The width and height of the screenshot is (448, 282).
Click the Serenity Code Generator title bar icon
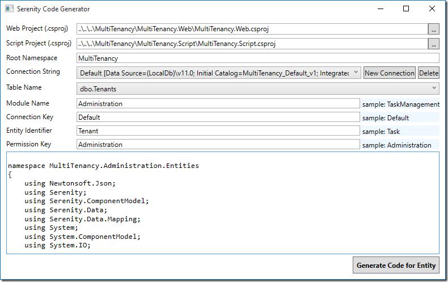(9, 9)
